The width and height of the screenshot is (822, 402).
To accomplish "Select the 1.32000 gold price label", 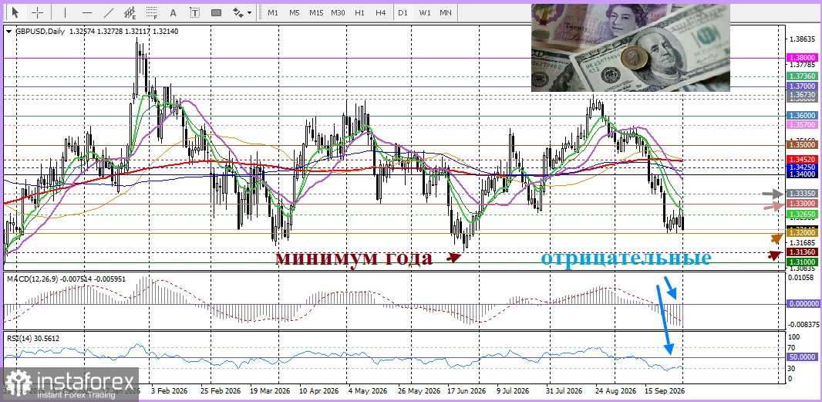I will pos(803,233).
